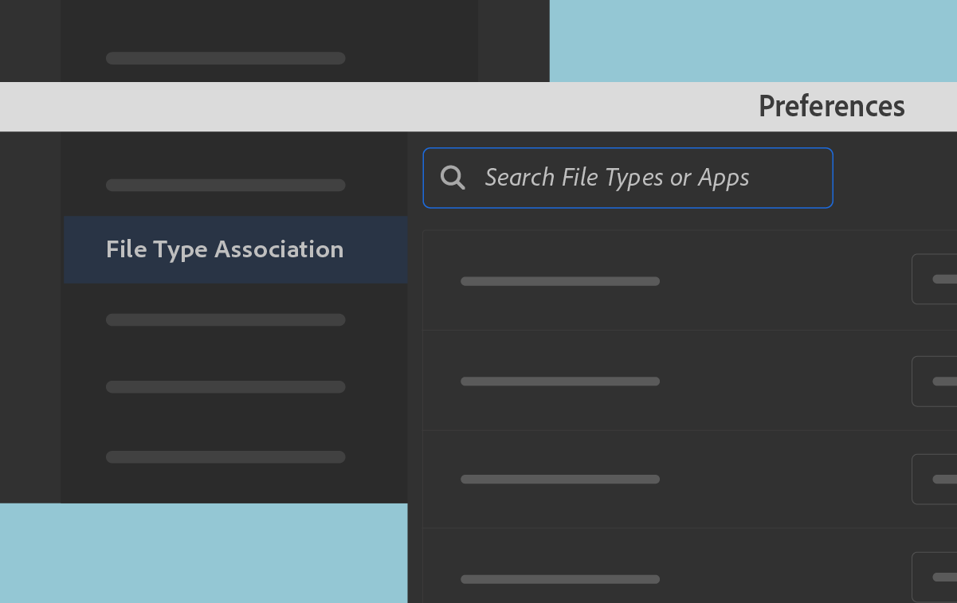This screenshot has width=957, height=603.
Task: Click the Preferences title bar heading
Action: [831, 107]
